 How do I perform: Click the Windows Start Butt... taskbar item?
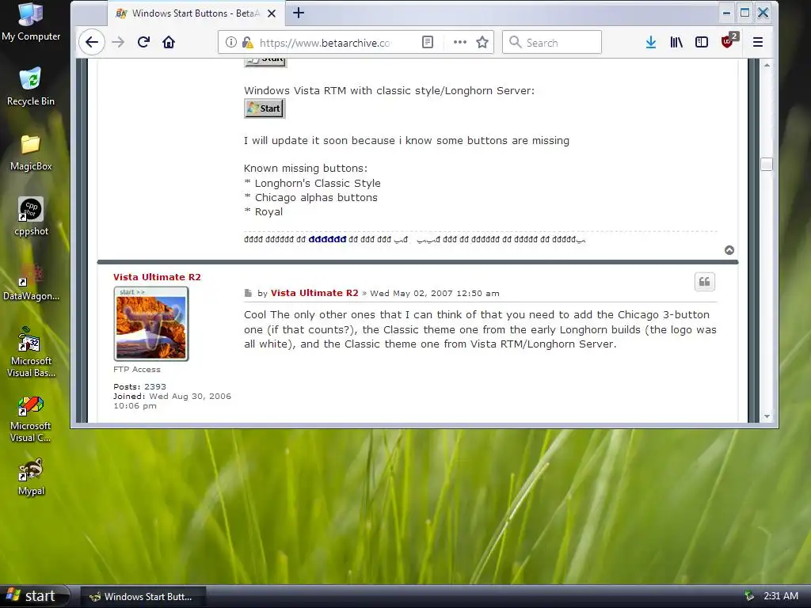(144, 597)
